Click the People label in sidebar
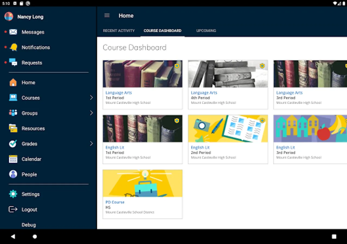The width and height of the screenshot is (347, 244). coord(29,174)
